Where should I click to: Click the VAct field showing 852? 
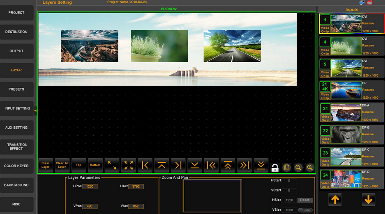click(136, 206)
